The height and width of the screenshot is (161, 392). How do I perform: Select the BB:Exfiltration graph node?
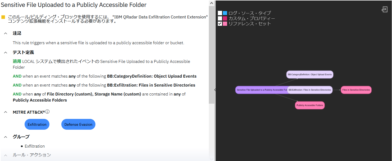click(310, 90)
